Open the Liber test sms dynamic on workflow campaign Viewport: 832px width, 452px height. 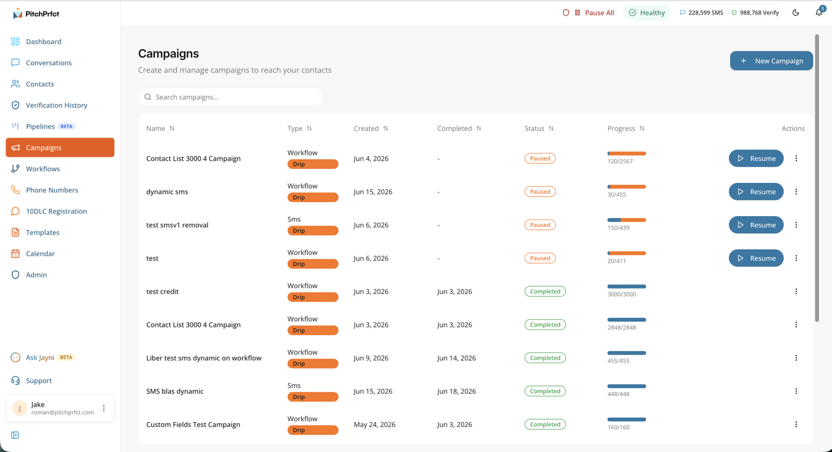pyautogui.click(x=204, y=358)
